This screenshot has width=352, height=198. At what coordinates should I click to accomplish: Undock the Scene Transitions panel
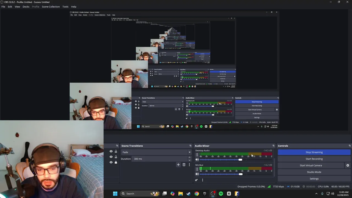tap(190, 146)
